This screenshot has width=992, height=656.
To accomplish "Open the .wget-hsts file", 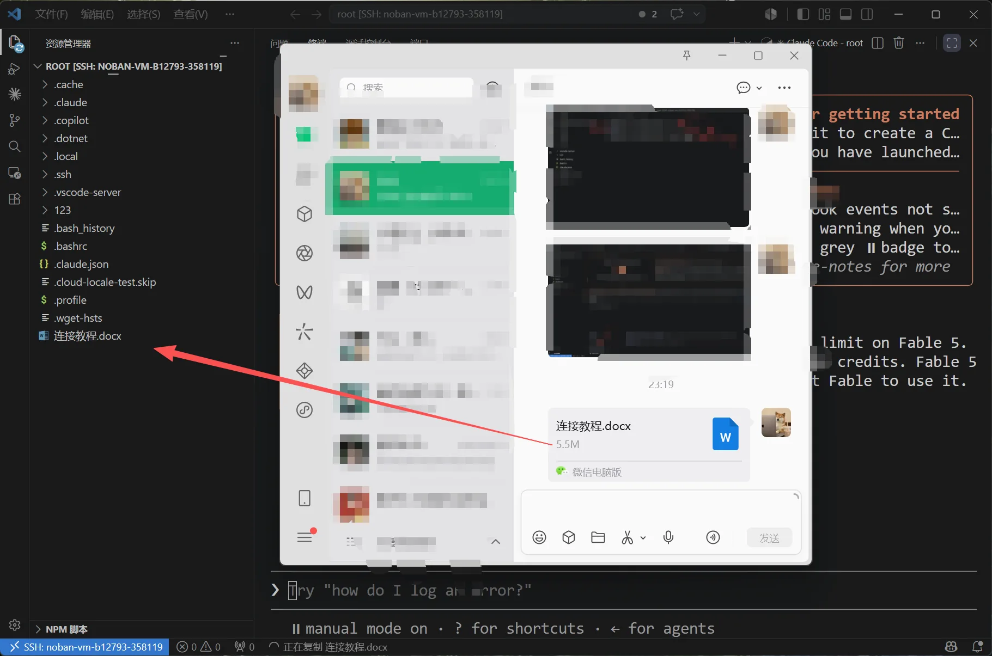I will coord(78,318).
